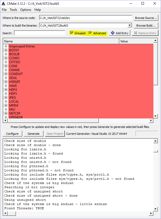Click the Generate button
The image size is (161, 219).
point(34,134)
